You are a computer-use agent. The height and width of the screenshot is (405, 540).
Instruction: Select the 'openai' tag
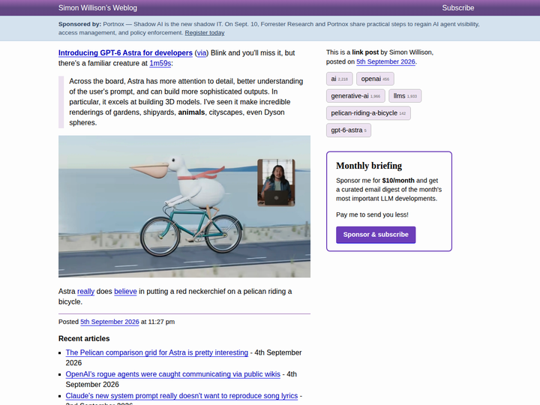pos(375,79)
